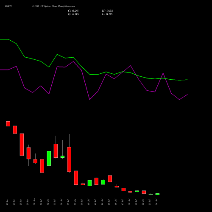Click the low value L: 0.05
The width and height of the screenshot is (212, 212).
pyautogui.click(x=107, y=14)
